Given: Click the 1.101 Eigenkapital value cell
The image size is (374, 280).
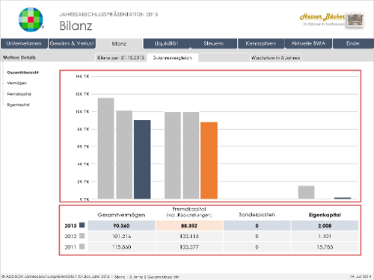Looking at the screenshot, I should (325, 236).
